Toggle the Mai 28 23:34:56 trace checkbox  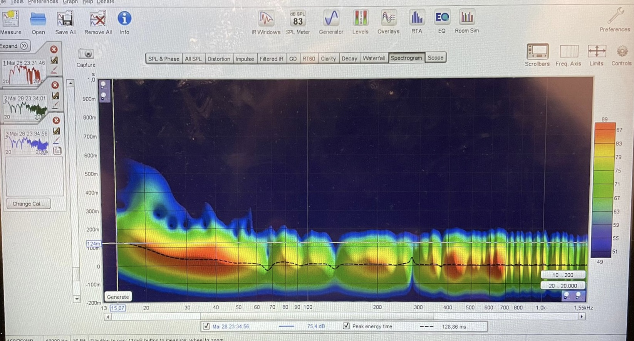coord(206,326)
